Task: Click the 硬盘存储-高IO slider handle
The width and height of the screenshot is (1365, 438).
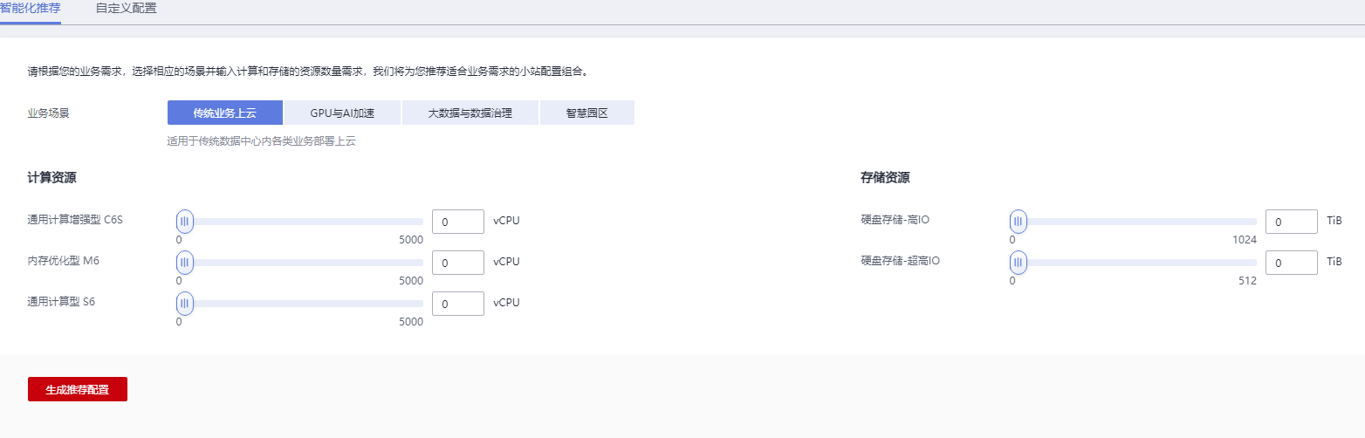Action: (x=1018, y=221)
